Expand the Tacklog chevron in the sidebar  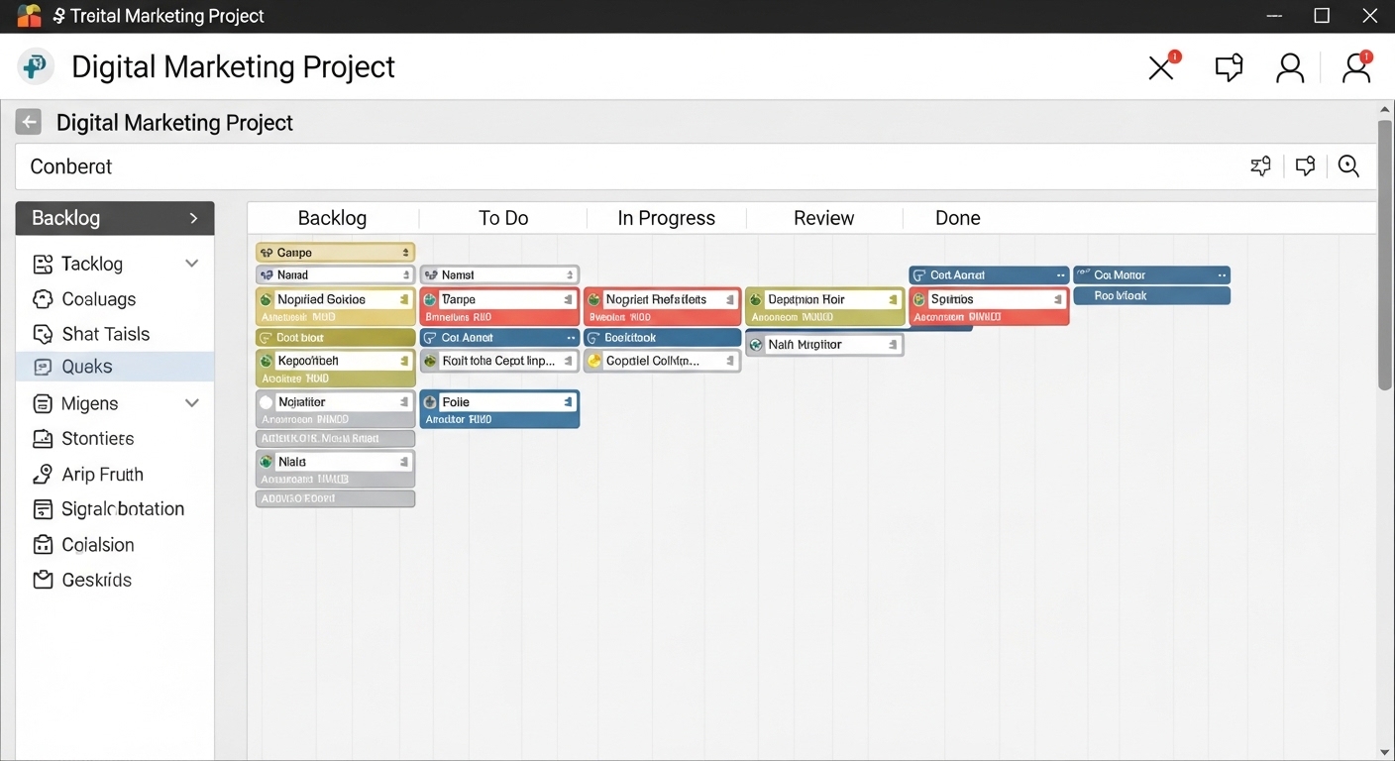[x=192, y=264]
